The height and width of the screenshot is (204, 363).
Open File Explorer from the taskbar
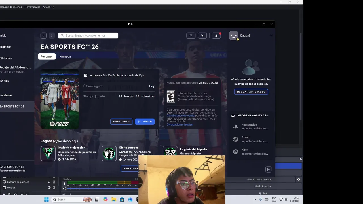[114, 199]
